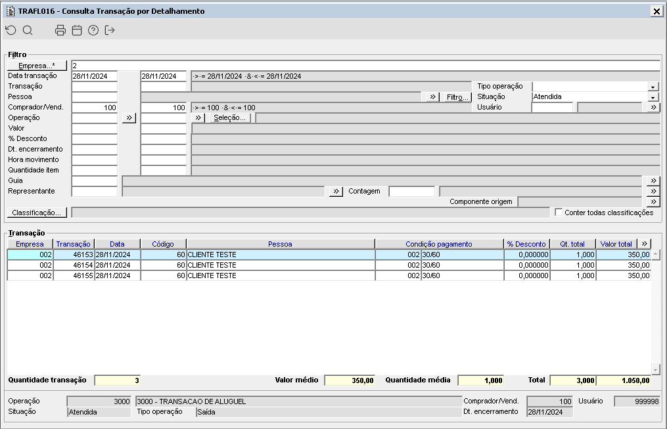The width and height of the screenshot is (667, 429).
Task: Click the Valor médio field 350,00
Action: pos(350,380)
